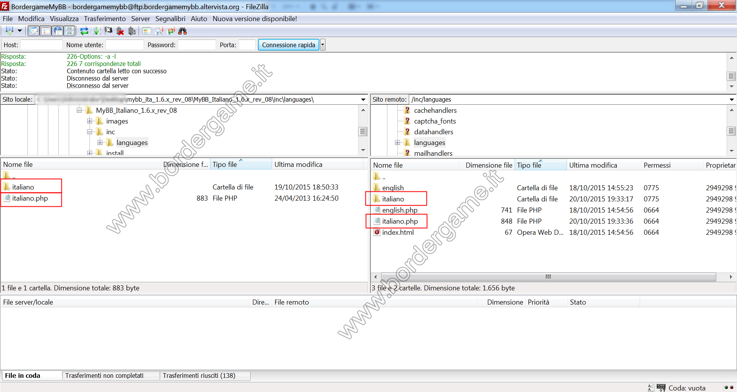Cancel the current operation
The height and width of the screenshot is (392, 737).
click(108, 31)
